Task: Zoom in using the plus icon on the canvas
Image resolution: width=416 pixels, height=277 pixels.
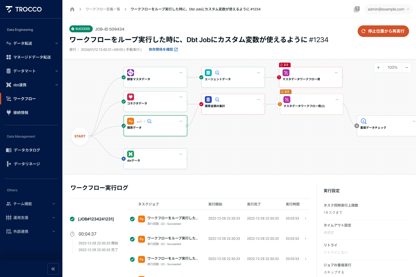Action: 378,67
